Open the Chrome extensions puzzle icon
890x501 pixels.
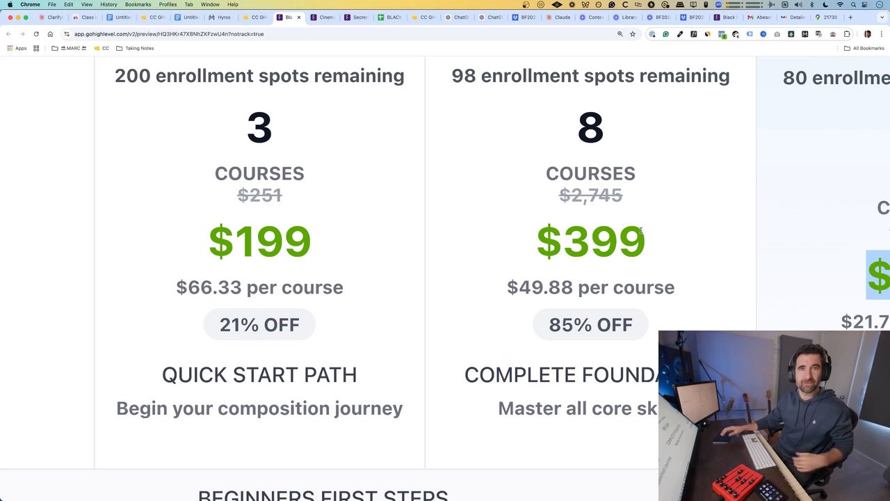click(x=847, y=34)
